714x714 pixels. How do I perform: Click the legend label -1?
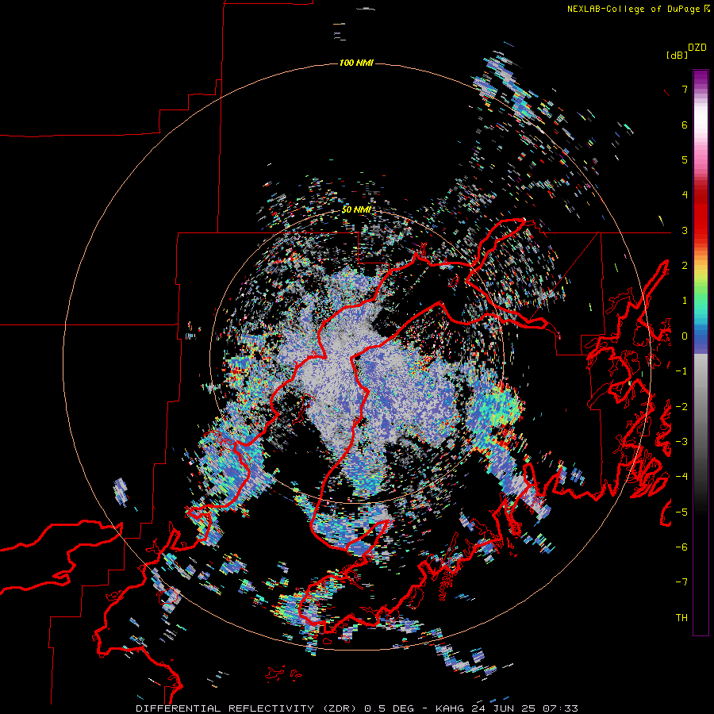(x=681, y=371)
